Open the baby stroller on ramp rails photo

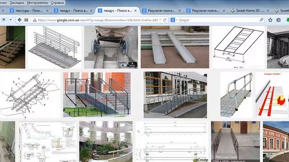pos(111,47)
